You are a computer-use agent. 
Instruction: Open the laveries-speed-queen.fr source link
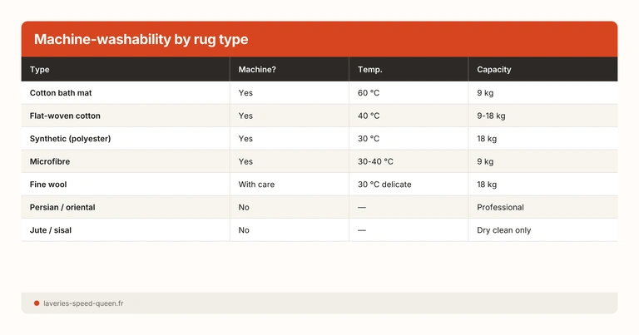pos(83,303)
